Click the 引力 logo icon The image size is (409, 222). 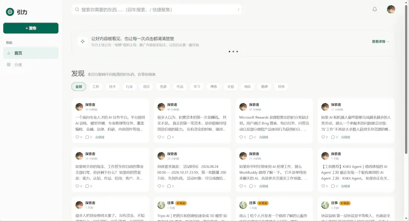pyautogui.click(x=10, y=12)
